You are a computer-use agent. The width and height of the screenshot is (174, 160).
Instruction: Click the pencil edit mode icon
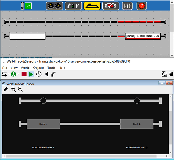[6, 89]
